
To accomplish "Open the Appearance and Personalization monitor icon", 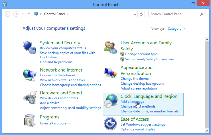I will pyautogui.click(x=110, y=73).
